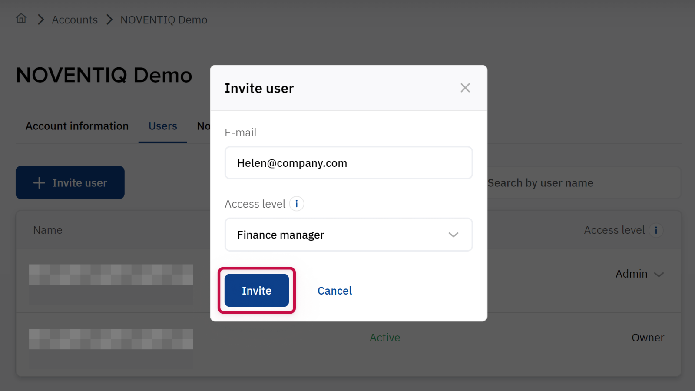This screenshot has width=695, height=391.
Task: Click the home icon in the breadcrumb
Action: (21, 19)
